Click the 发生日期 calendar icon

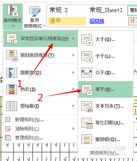87,123
